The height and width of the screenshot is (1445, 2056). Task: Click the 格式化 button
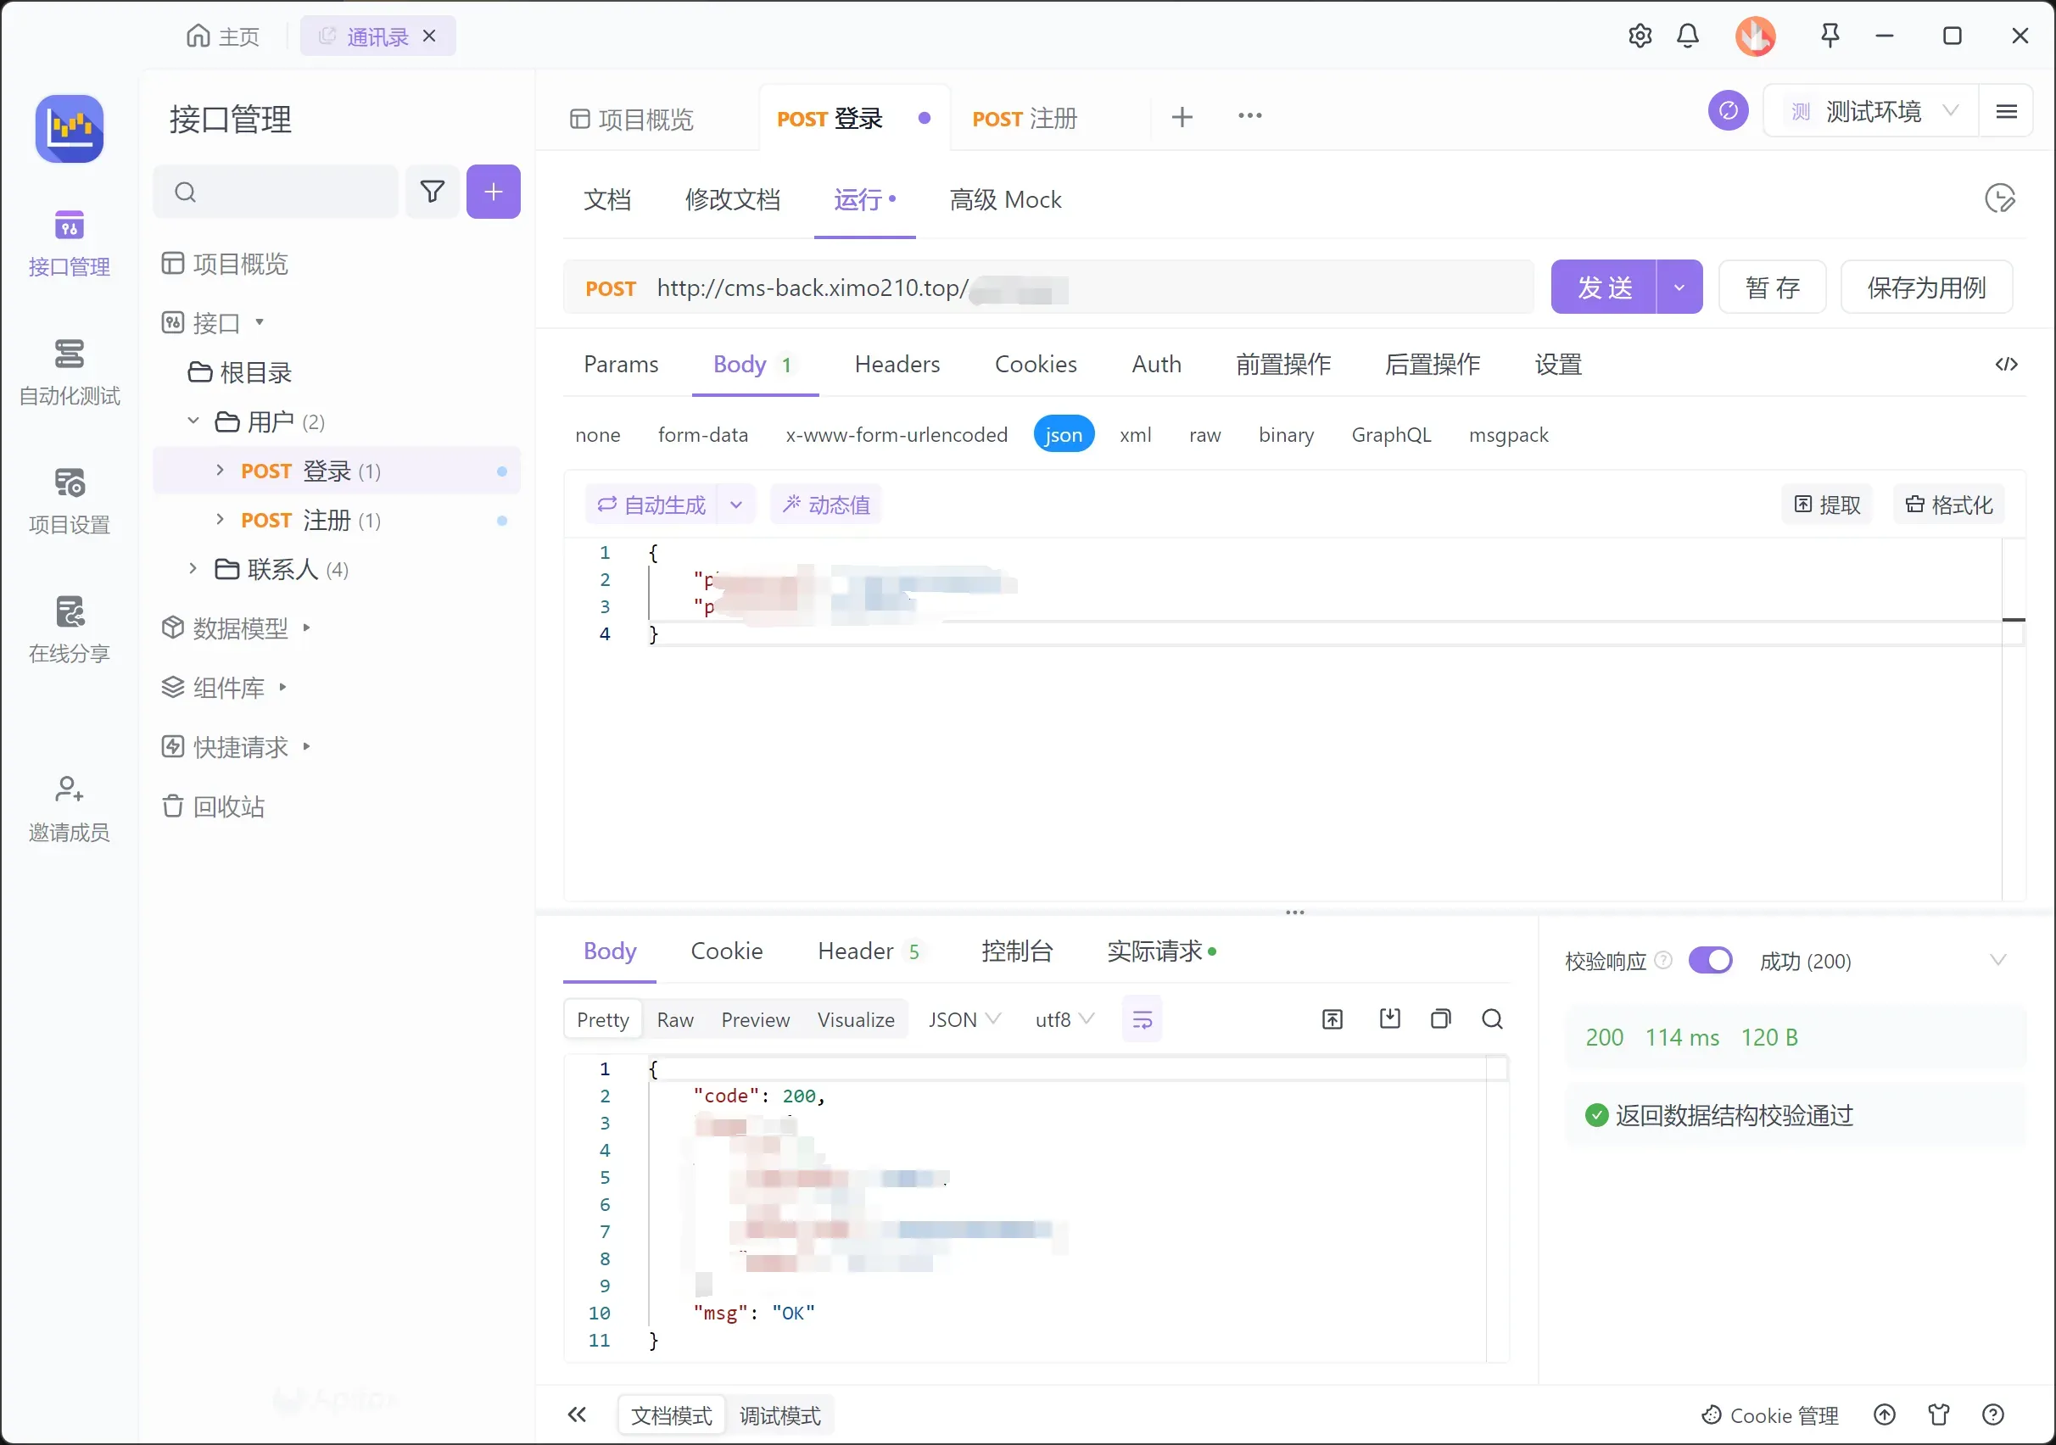pyautogui.click(x=1949, y=505)
